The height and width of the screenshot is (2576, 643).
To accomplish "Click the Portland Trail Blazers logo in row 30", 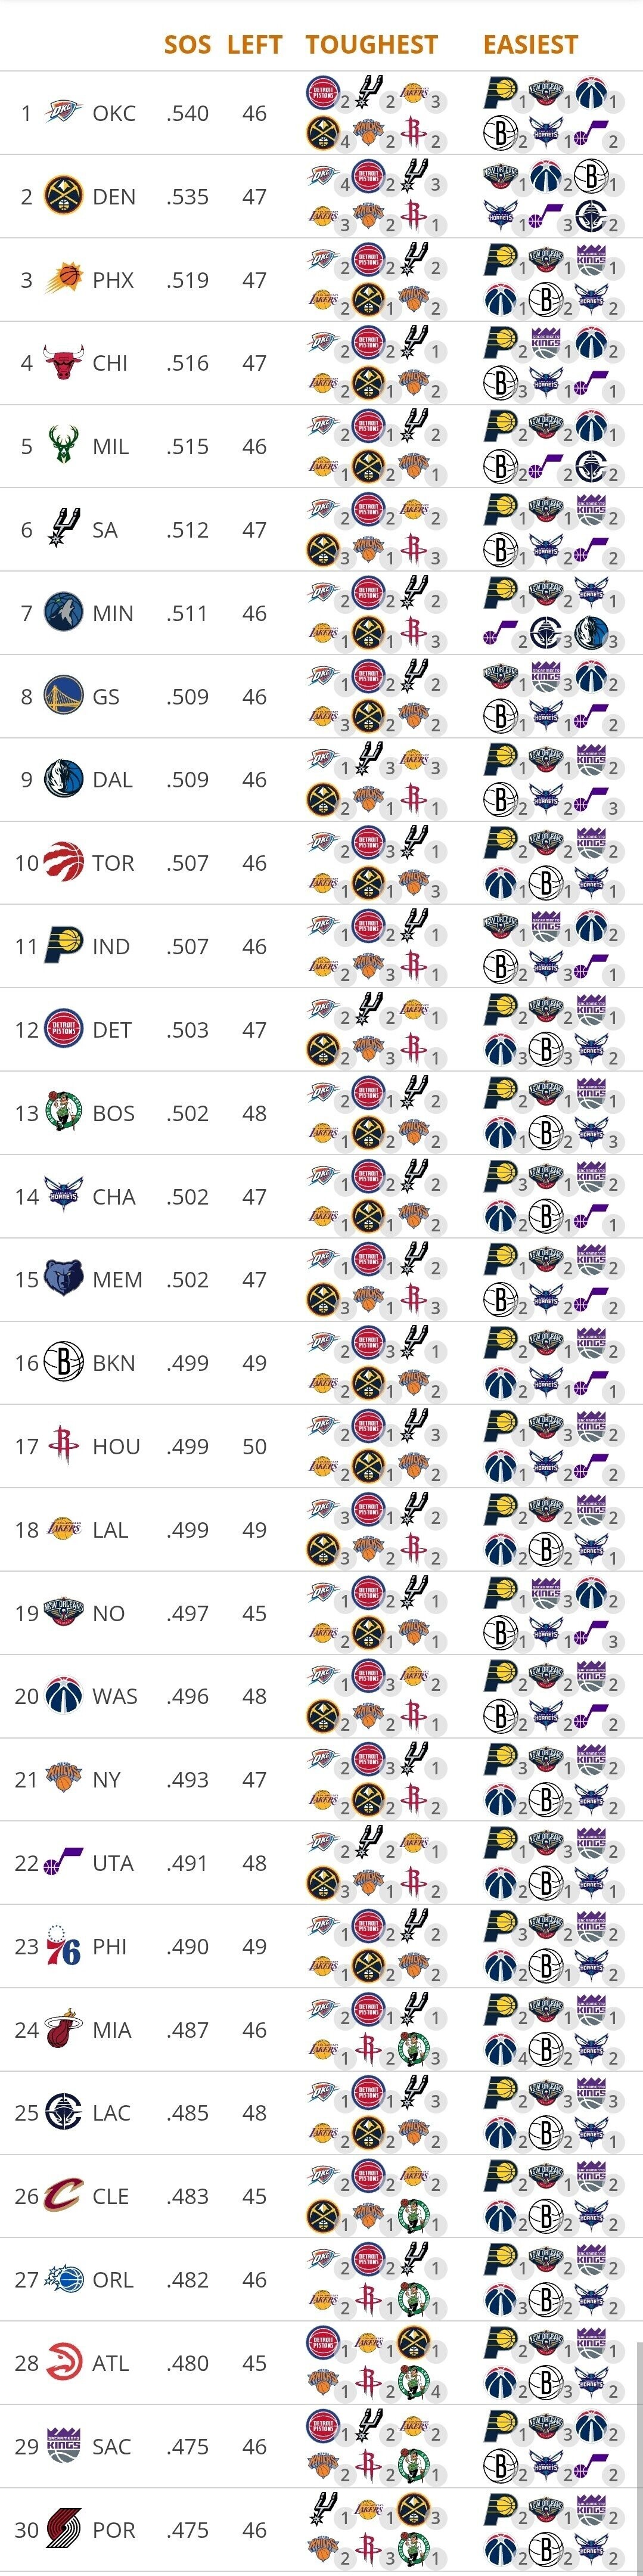I will coord(63,2529).
